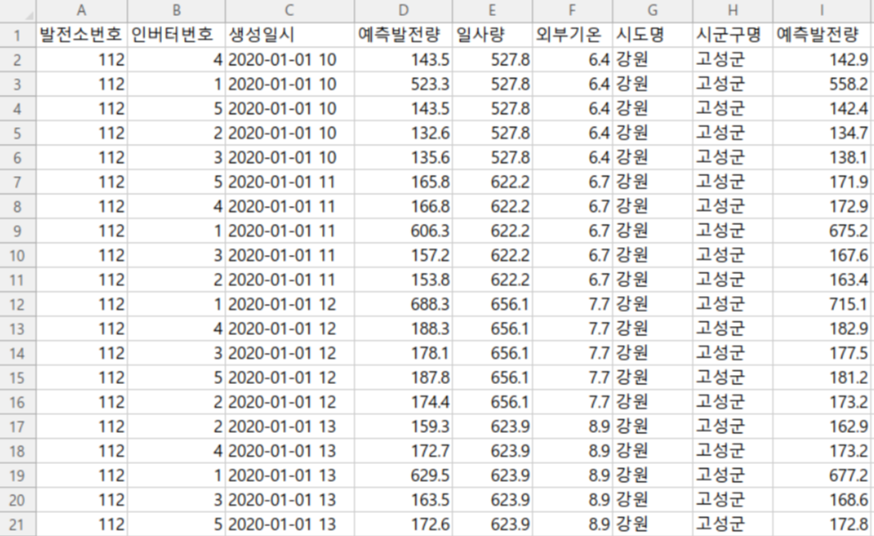874x536 pixels.
Task: Select cell with value 172.7
Action: coord(403,452)
